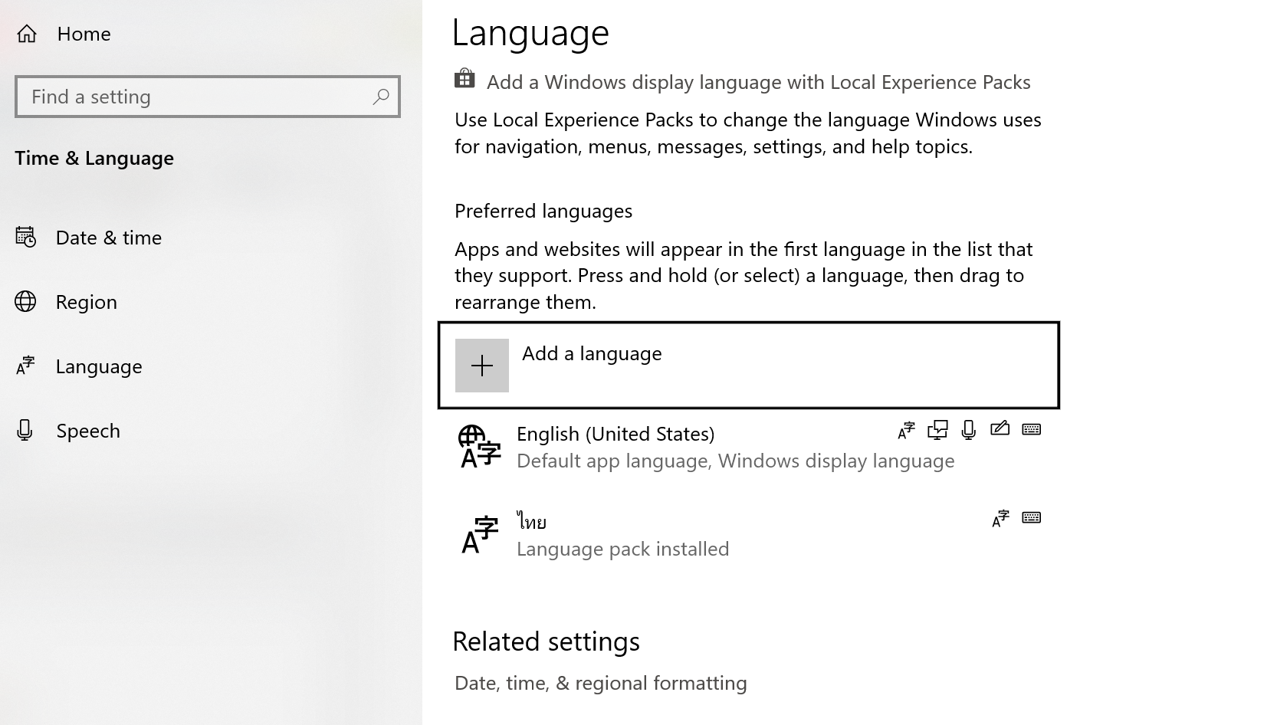Click the Time & Language section heading
The width and height of the screenshot is (1277, 725).
pos(94,158)
